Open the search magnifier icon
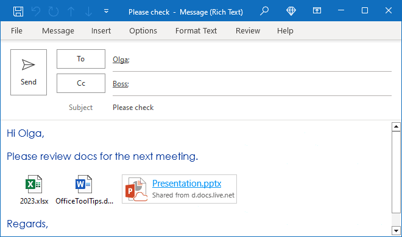Screen dimensions: 402x237 click(x=264, y=11)
